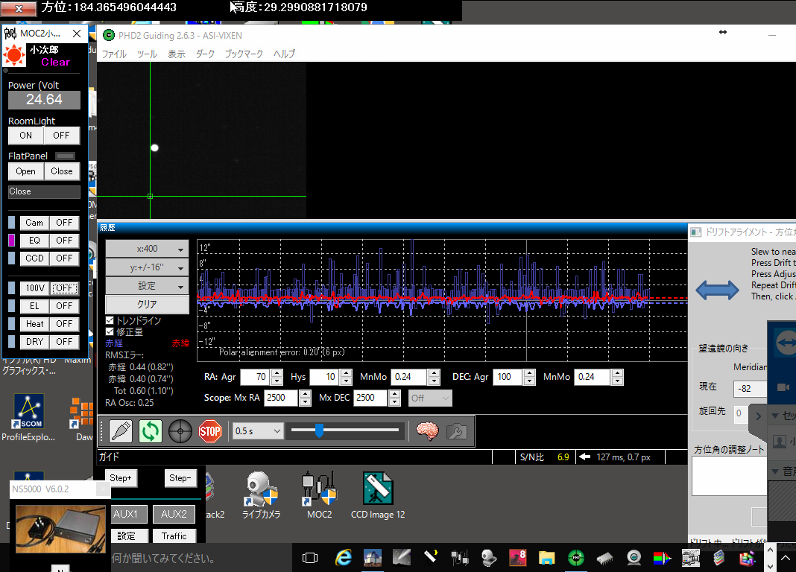Open the File Explorer folder in the taskbar
Image resolution: width=796 pixels, height=572 pixels.
547,558
